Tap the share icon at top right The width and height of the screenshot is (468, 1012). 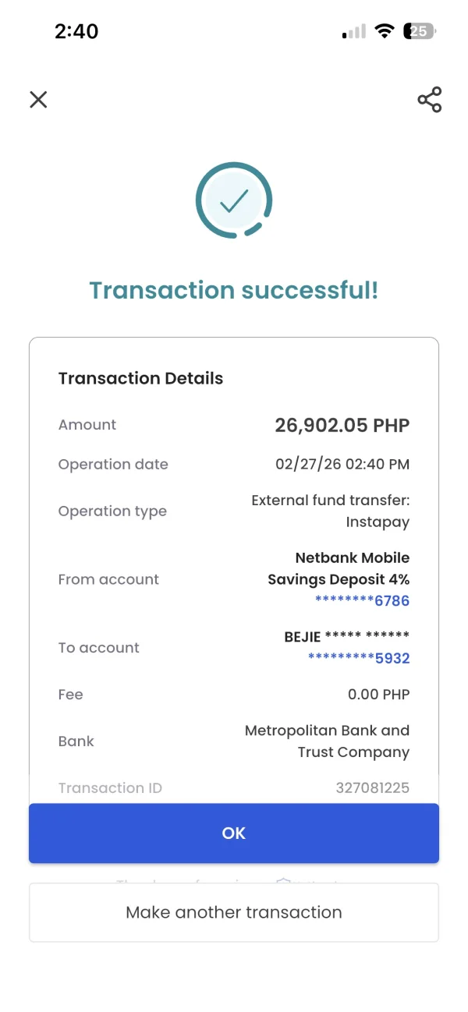tap(429, 100)
